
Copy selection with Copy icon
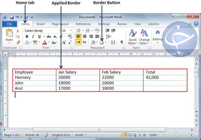click(x=18, y=36)
